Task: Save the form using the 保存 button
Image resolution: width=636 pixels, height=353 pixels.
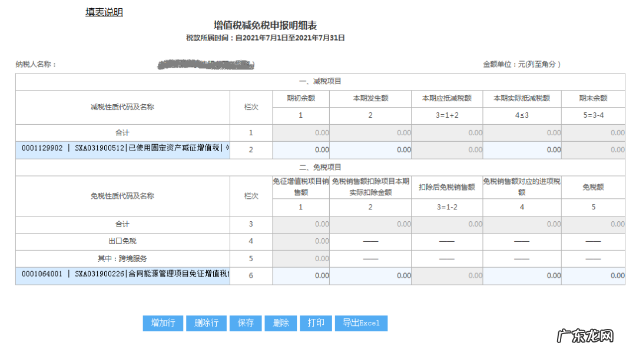Action: point(246,323)
